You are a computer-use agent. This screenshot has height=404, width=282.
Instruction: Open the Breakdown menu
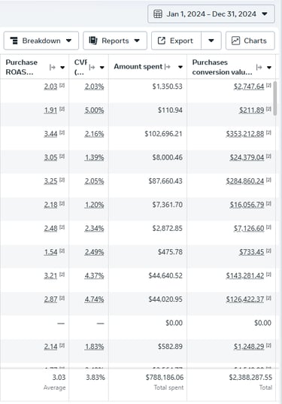click(41, 41)
